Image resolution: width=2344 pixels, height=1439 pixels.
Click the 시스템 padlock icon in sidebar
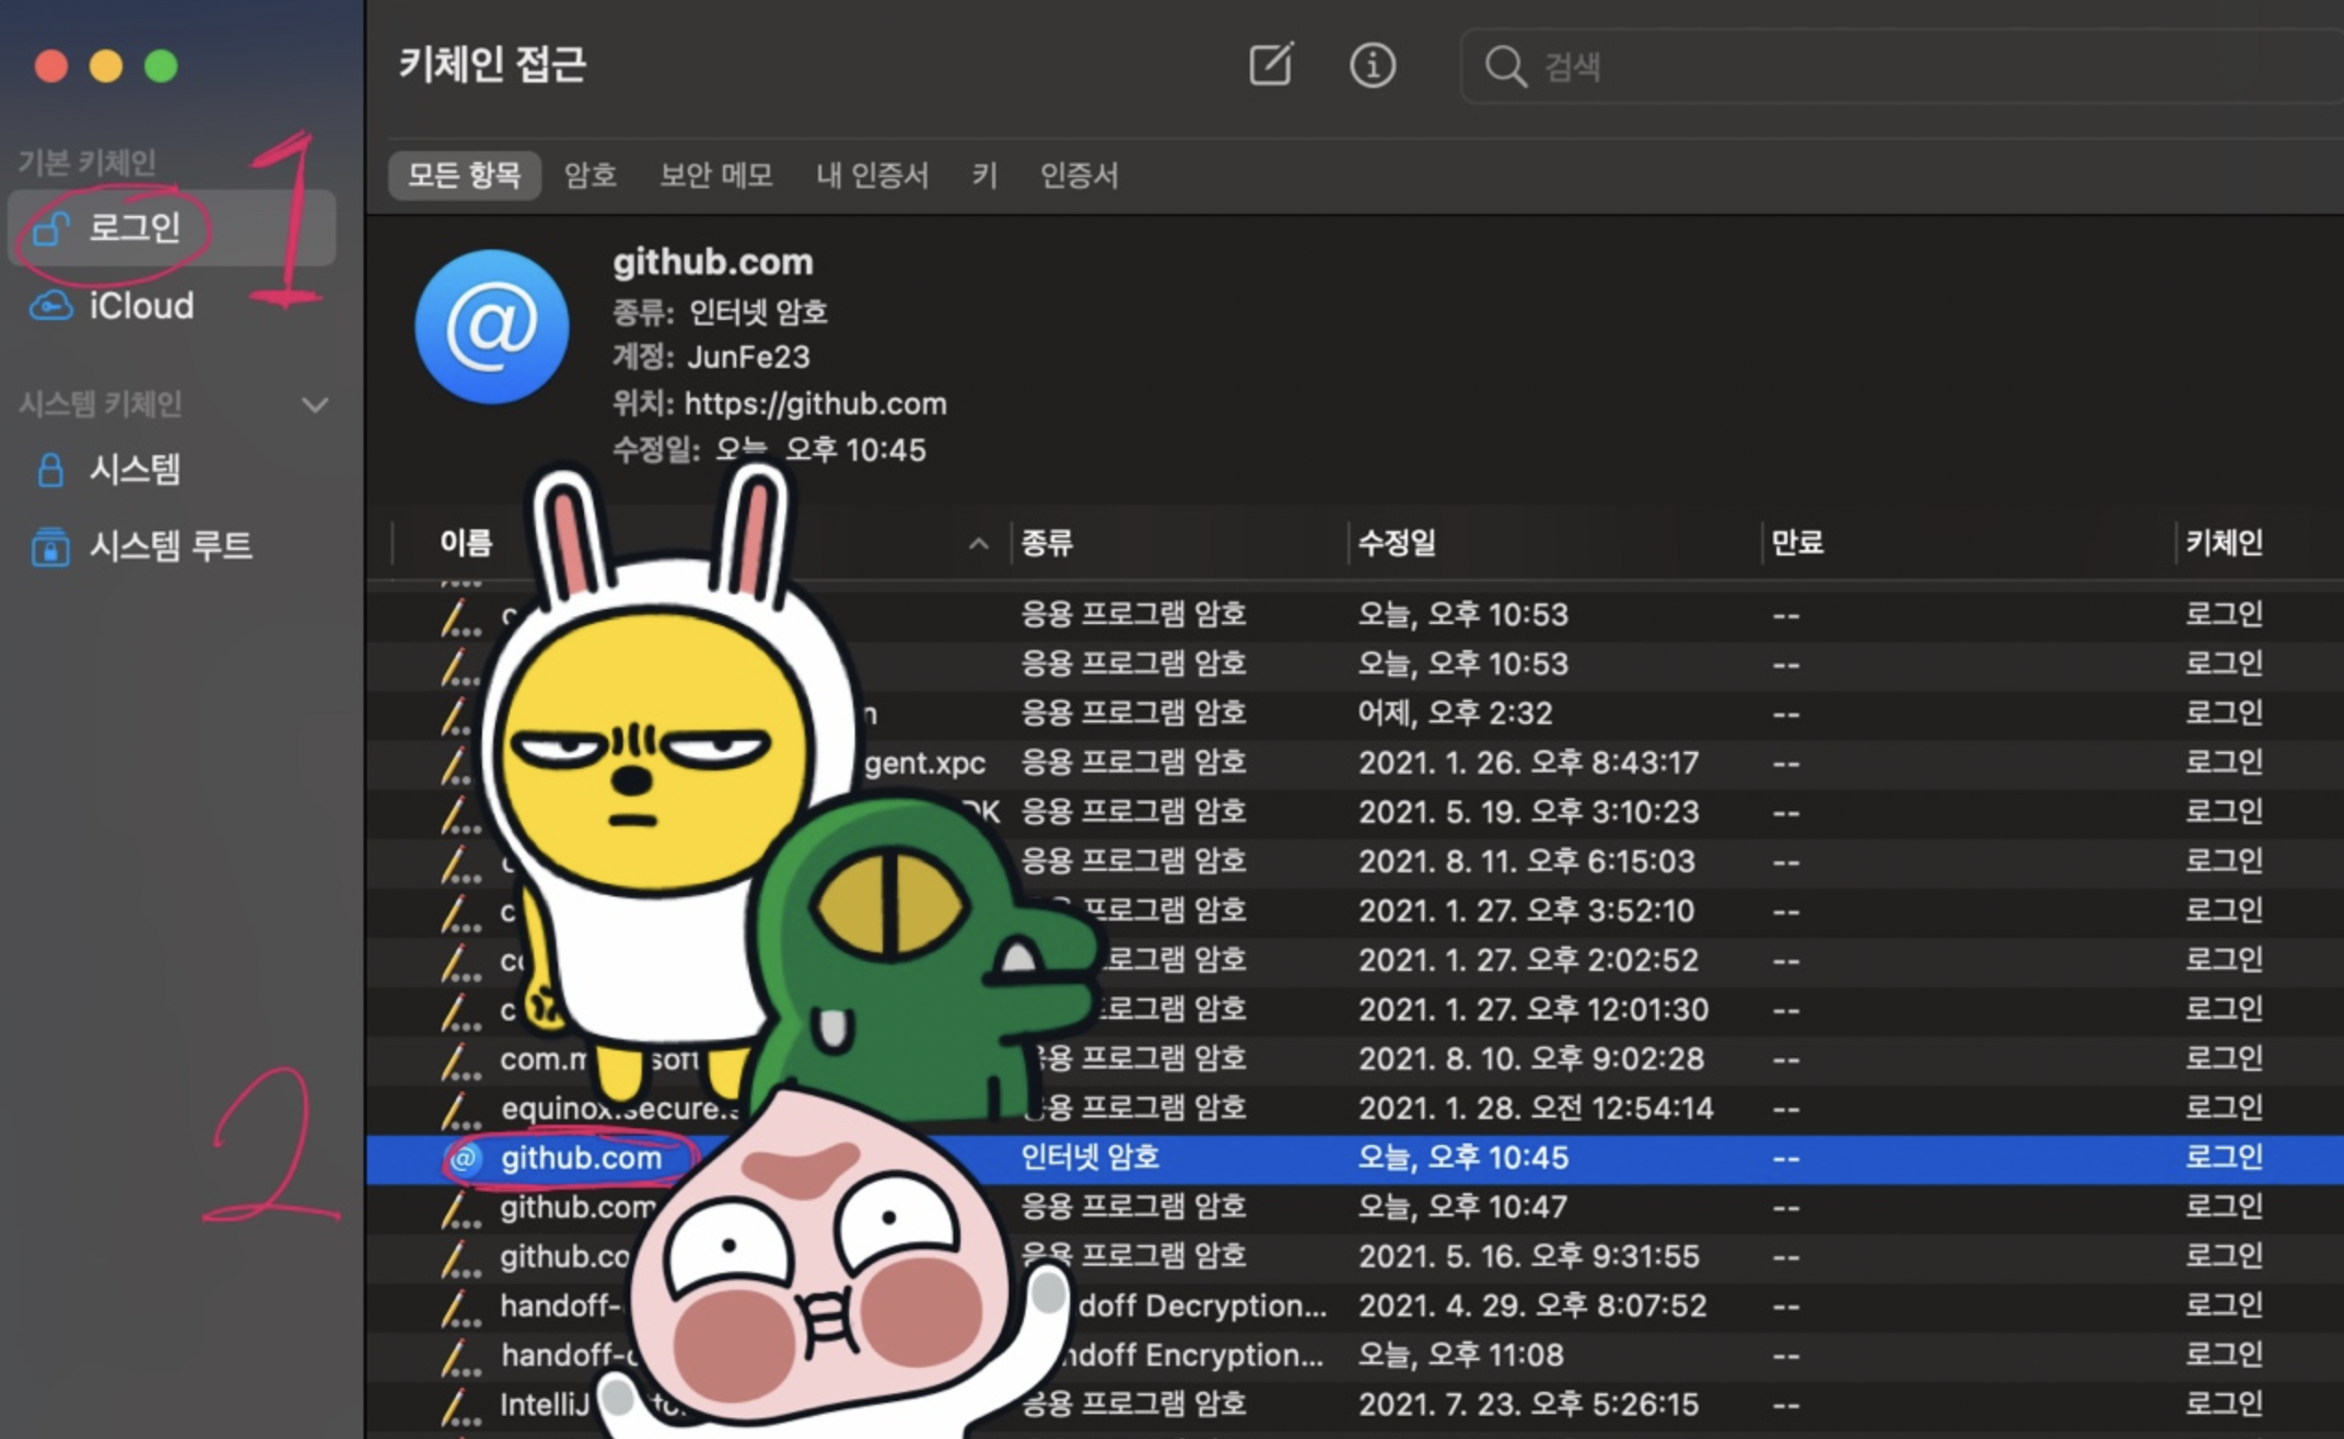tap(50, 469)
